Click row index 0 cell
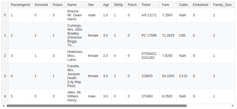 pyautogui.click(x=5, y=15)
